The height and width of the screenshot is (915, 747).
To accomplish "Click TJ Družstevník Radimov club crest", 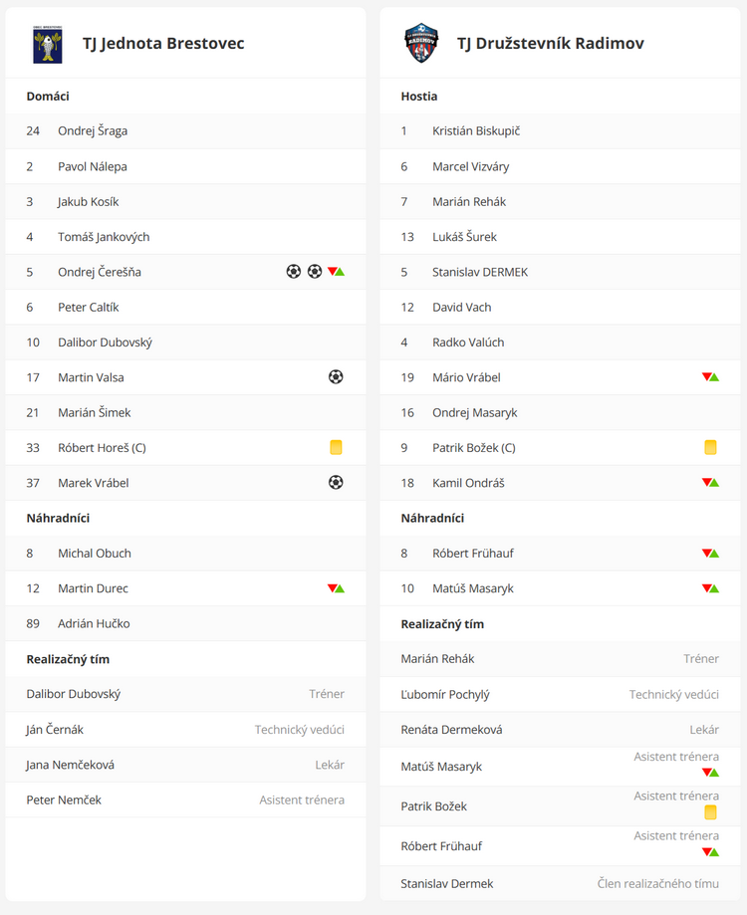I will (x=421, y=43).
